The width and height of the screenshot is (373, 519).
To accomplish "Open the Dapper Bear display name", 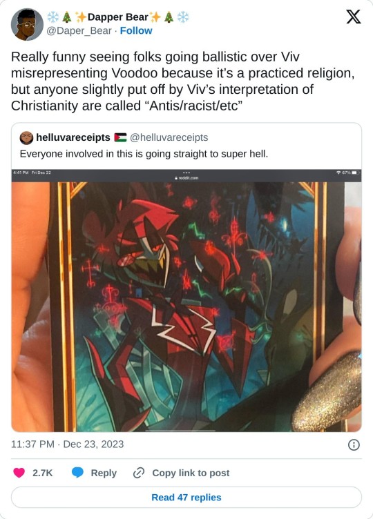I will pos(118,17).
